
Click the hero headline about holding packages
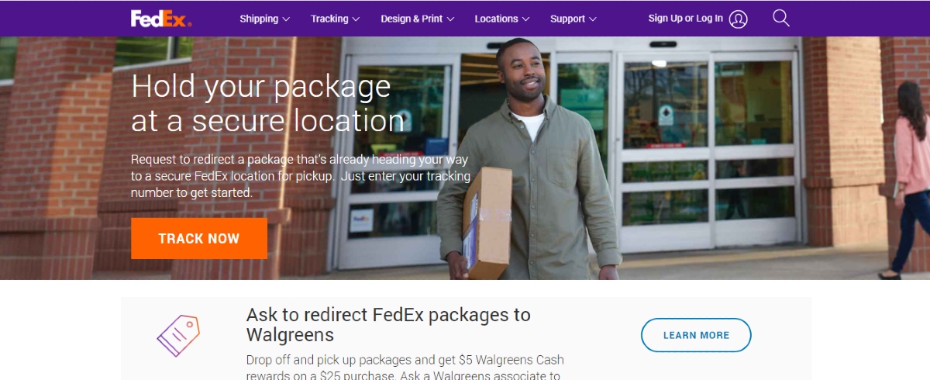(x=268, y=103)
